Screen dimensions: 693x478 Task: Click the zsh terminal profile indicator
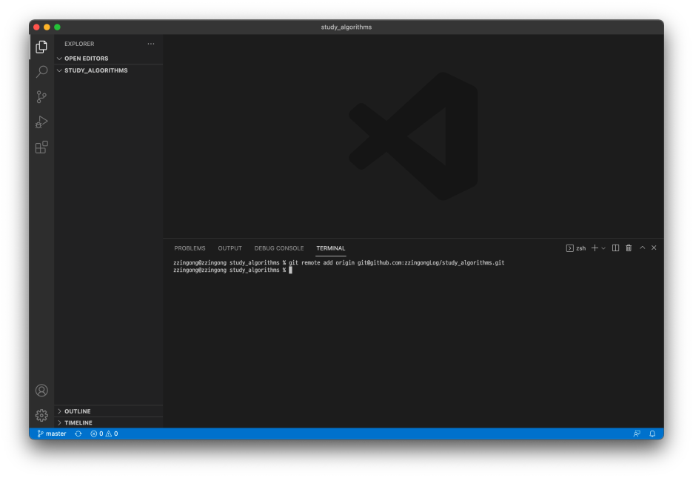[x=576, y=248]
